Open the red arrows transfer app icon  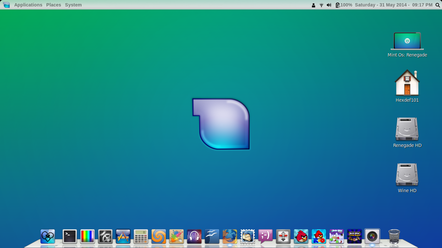283,236
